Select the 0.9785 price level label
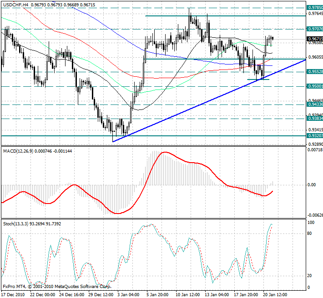Viewport: 323px width, 298px height. tap(315, 8)
